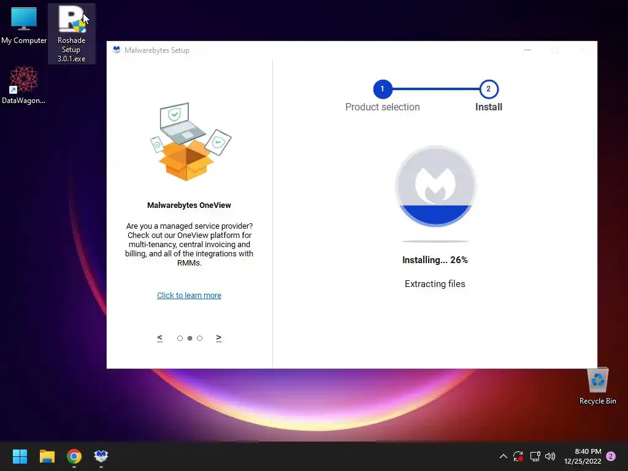Open the DataWagon desktop shortcut
The height and width of the screenshot is (471, 628).
[24, 85]
